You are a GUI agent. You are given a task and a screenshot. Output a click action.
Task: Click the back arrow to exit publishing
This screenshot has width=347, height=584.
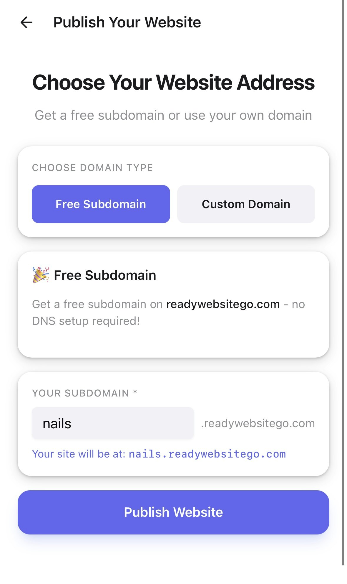[26, 22]
